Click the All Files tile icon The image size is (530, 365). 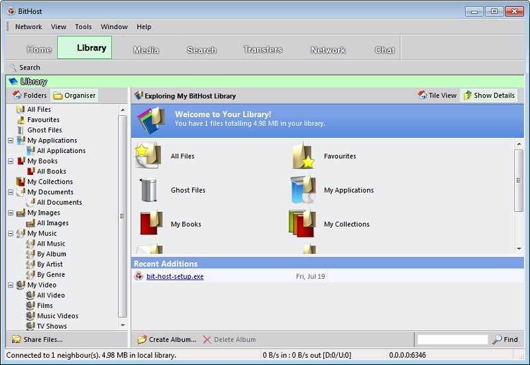coord(148,156)
